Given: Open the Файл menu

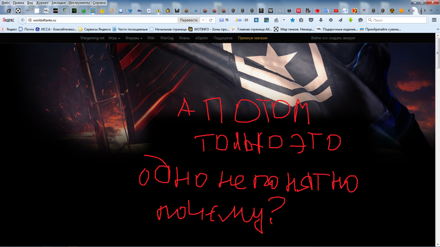Looking at the screenshot, I should pos(5,3).
